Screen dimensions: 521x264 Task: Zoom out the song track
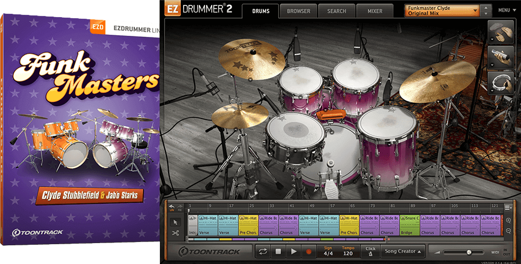508,231
